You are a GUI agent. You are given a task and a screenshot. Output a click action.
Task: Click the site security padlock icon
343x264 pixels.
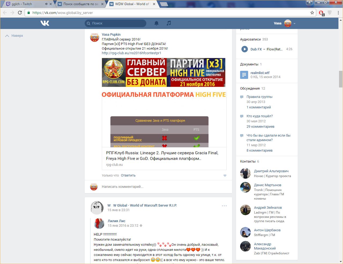coord(29,13)
